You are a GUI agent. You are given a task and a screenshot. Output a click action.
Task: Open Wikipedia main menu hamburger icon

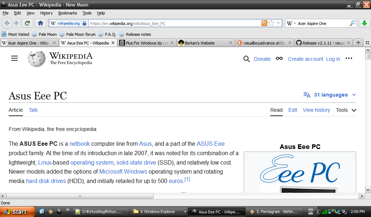14,58
